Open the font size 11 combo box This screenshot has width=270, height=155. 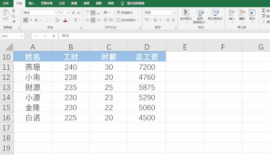pyautogui.click(x=65, y=13)
